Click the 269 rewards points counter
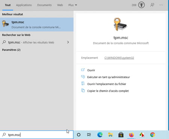This screenshot has height=139, width=169. [134, 5]
